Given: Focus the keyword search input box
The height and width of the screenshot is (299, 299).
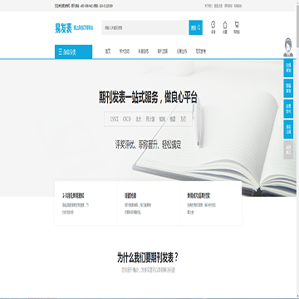Looking at the screenshot, I should tap(145, 27).
